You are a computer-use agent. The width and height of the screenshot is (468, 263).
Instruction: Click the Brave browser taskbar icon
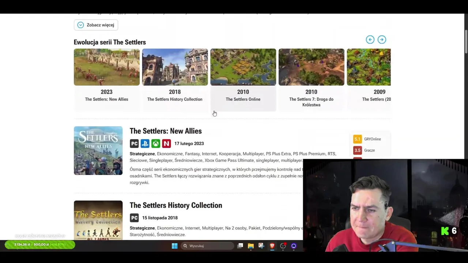point(272,246)
